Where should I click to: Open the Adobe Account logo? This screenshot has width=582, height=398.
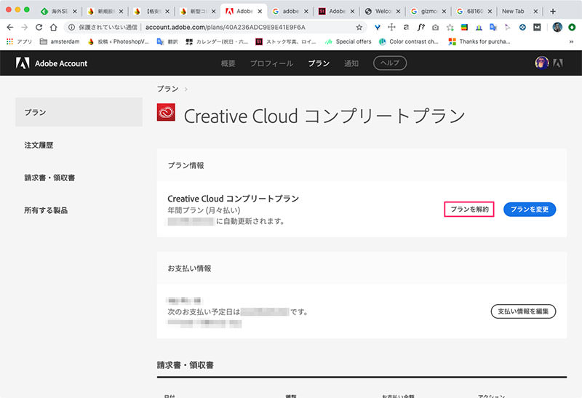point(52,63)
